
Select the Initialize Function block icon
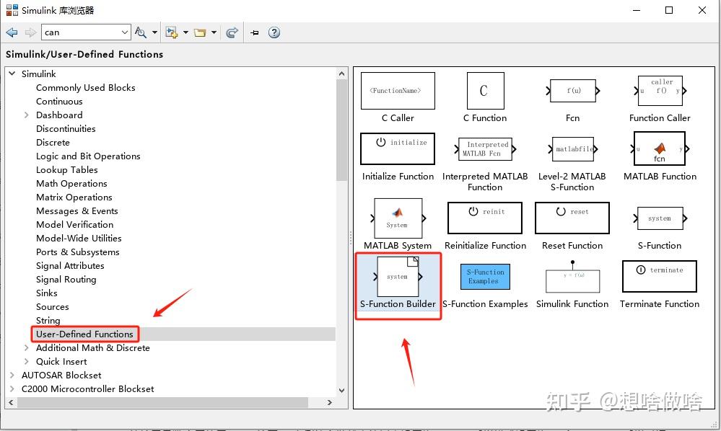point(398,148)
